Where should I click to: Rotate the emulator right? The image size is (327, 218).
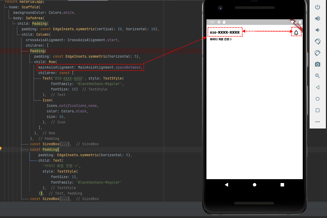[x=318, y=53]
